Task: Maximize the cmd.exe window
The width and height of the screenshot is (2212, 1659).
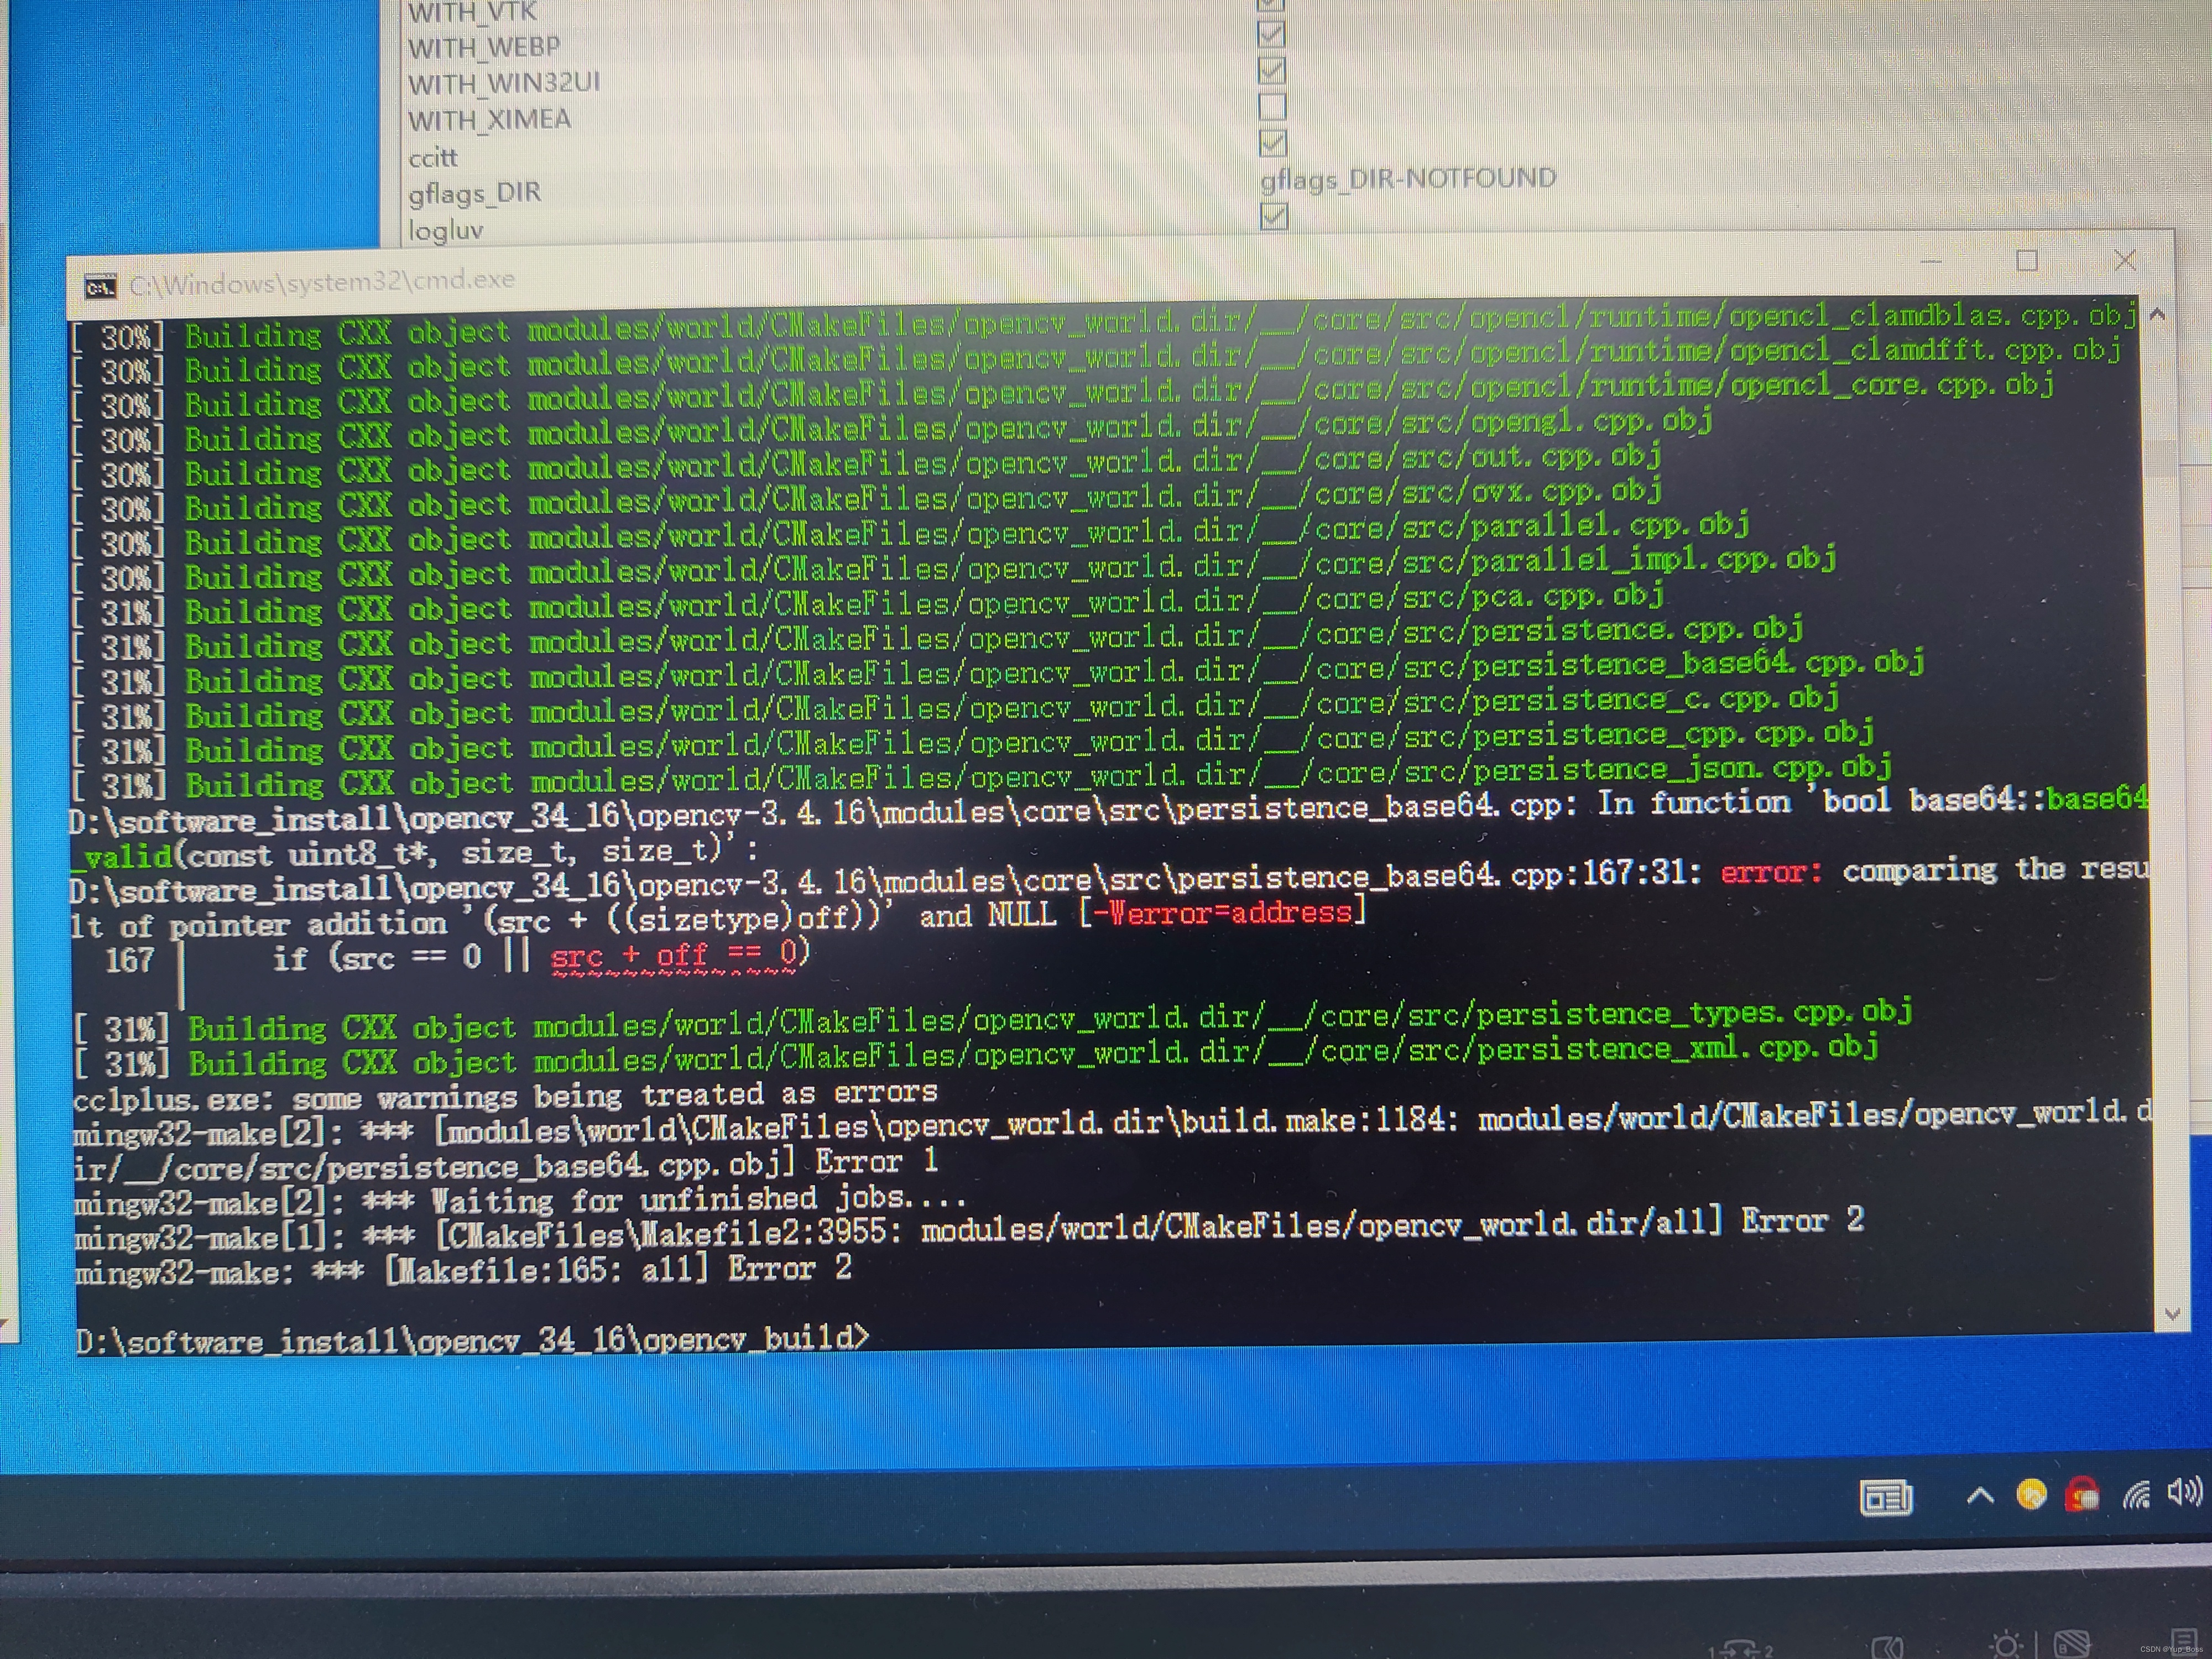Action: tap(2027, 261)
